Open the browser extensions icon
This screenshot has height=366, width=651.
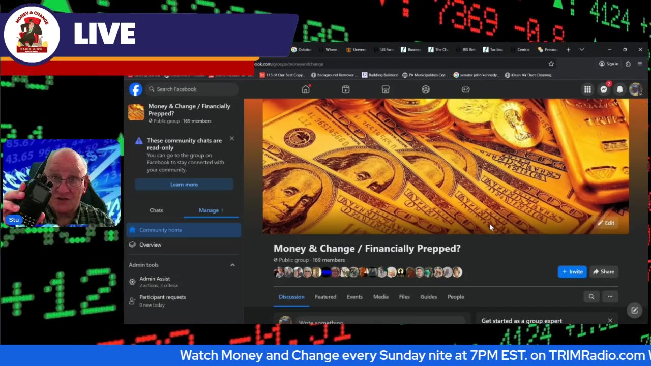(x=628, y=64)
